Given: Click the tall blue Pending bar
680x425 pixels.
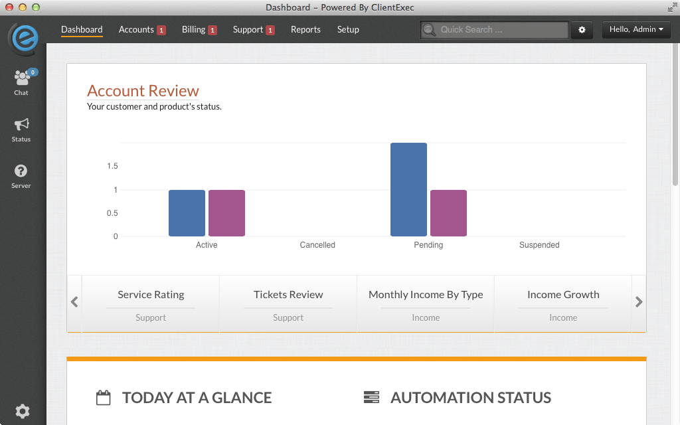Looking at the screenshot, I should [408, 189].
